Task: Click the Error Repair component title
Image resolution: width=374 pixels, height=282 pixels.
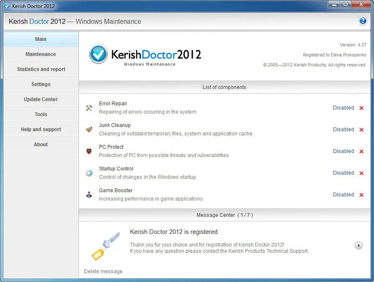Action: [113, 104]
